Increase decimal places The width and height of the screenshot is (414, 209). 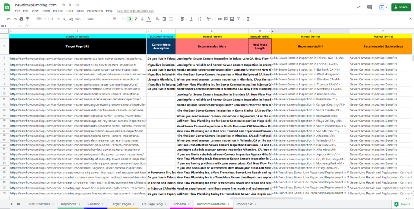pos(71,19)
